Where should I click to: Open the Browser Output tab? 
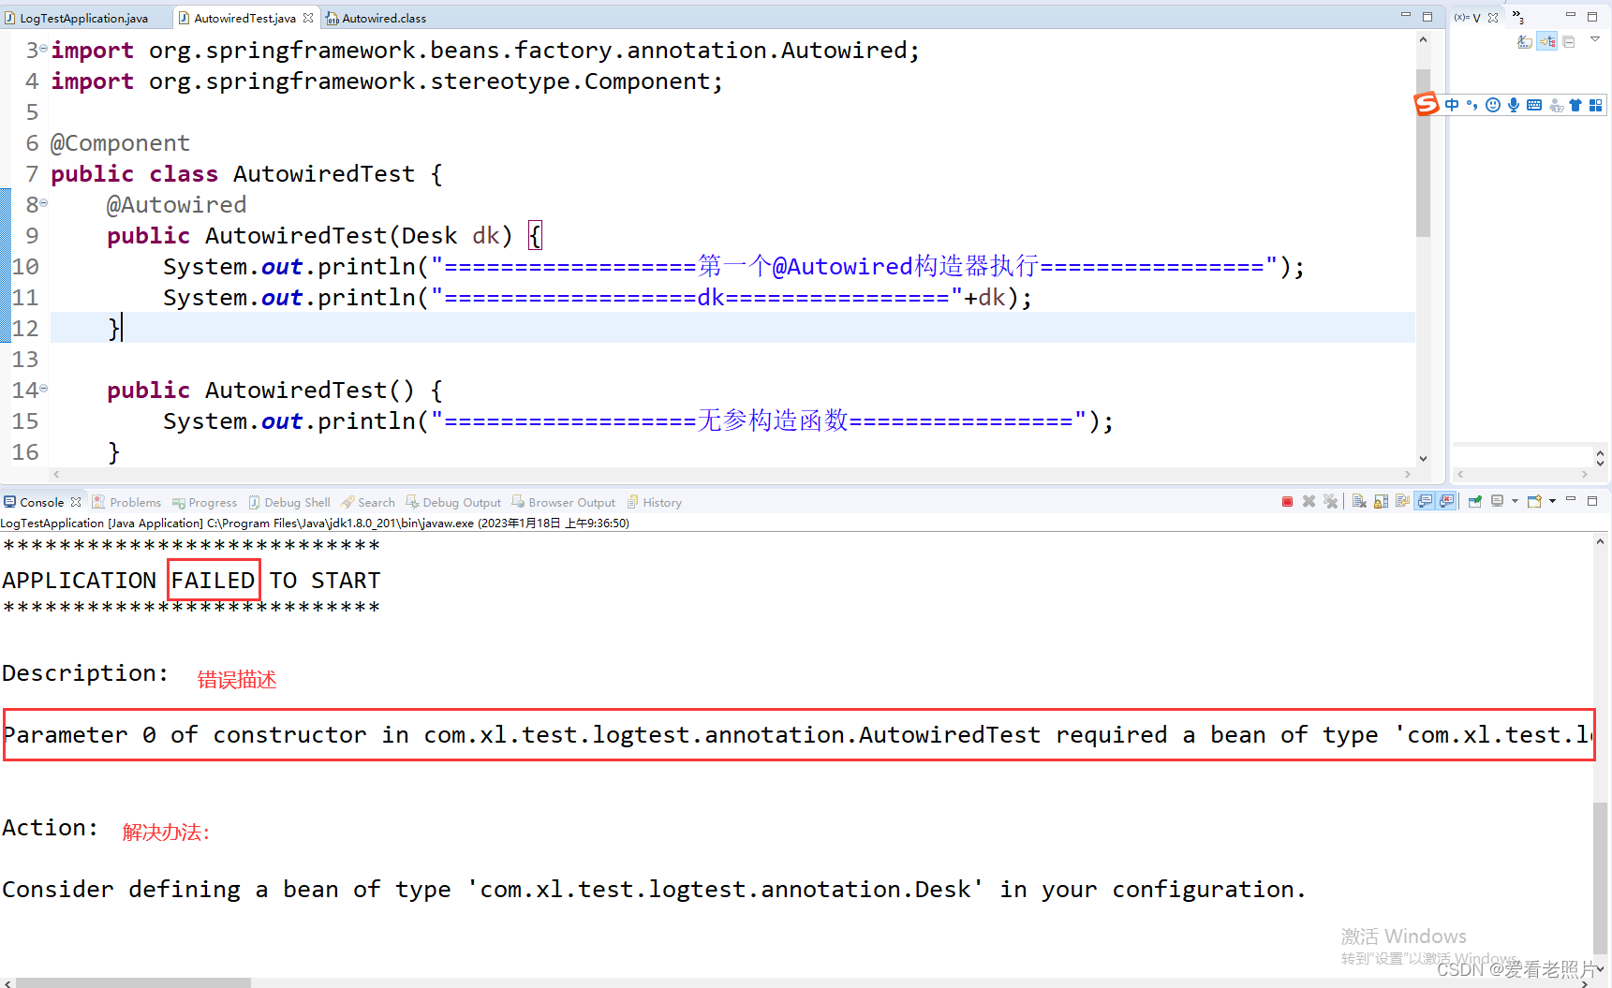pos(563,503)
